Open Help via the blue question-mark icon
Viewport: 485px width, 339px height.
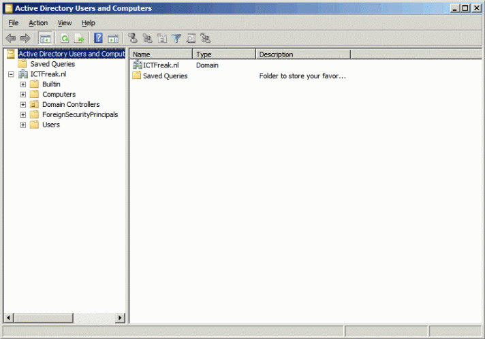pyautogui.click(x=99, y=39)
